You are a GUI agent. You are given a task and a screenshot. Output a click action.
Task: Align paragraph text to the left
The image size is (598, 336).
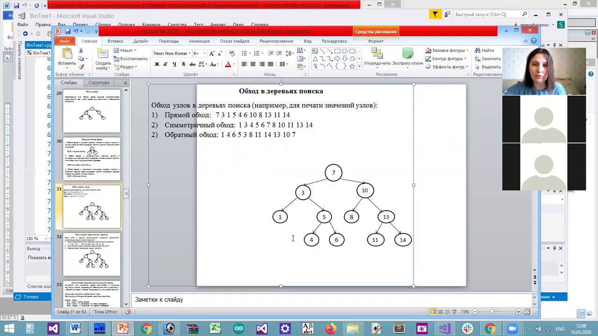(244, 64)
